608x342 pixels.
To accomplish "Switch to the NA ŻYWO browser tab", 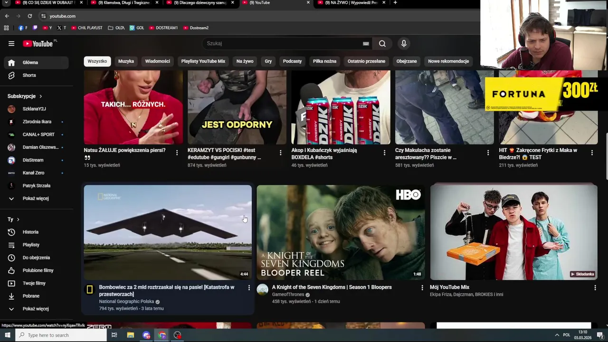I will pyautogui.click(x=351, y=3).
